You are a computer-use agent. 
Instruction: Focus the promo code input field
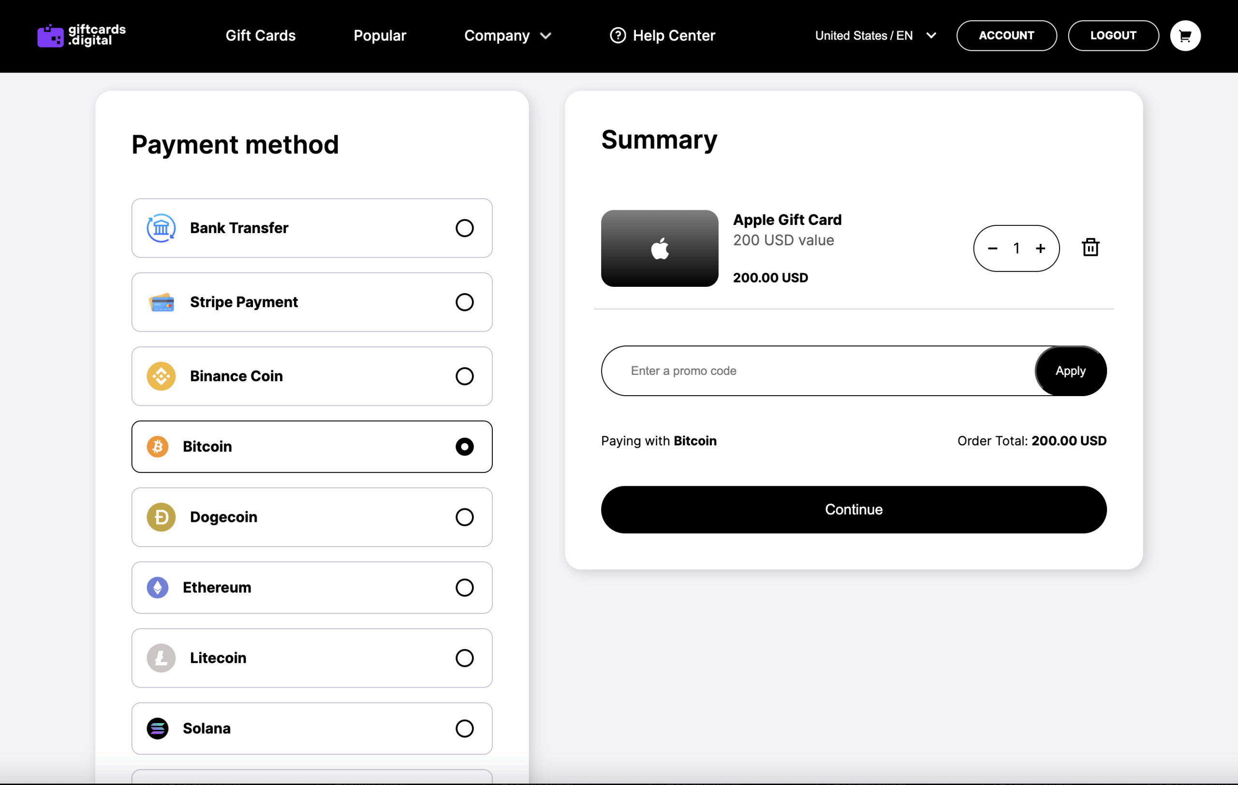pos(817,370)
